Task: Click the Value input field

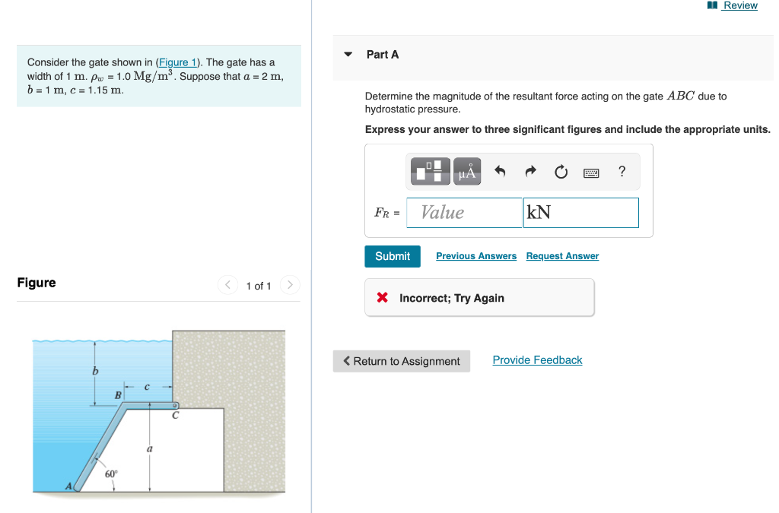Action: point(463,213)
